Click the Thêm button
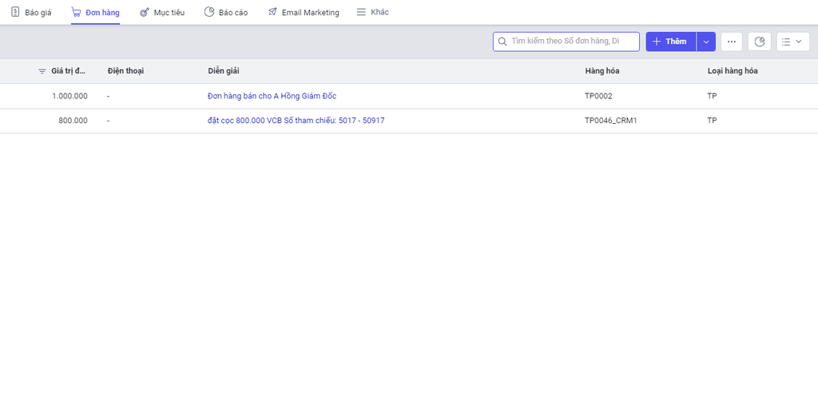This screenshot has width=818, height=397. (x=671, y=42)
